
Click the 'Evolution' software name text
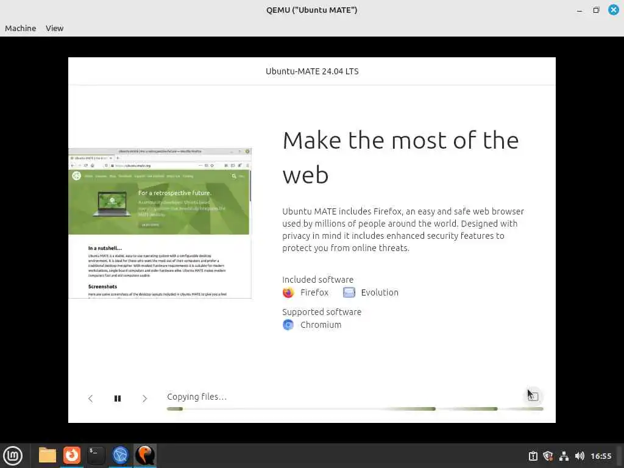click(x=380, y=292)
